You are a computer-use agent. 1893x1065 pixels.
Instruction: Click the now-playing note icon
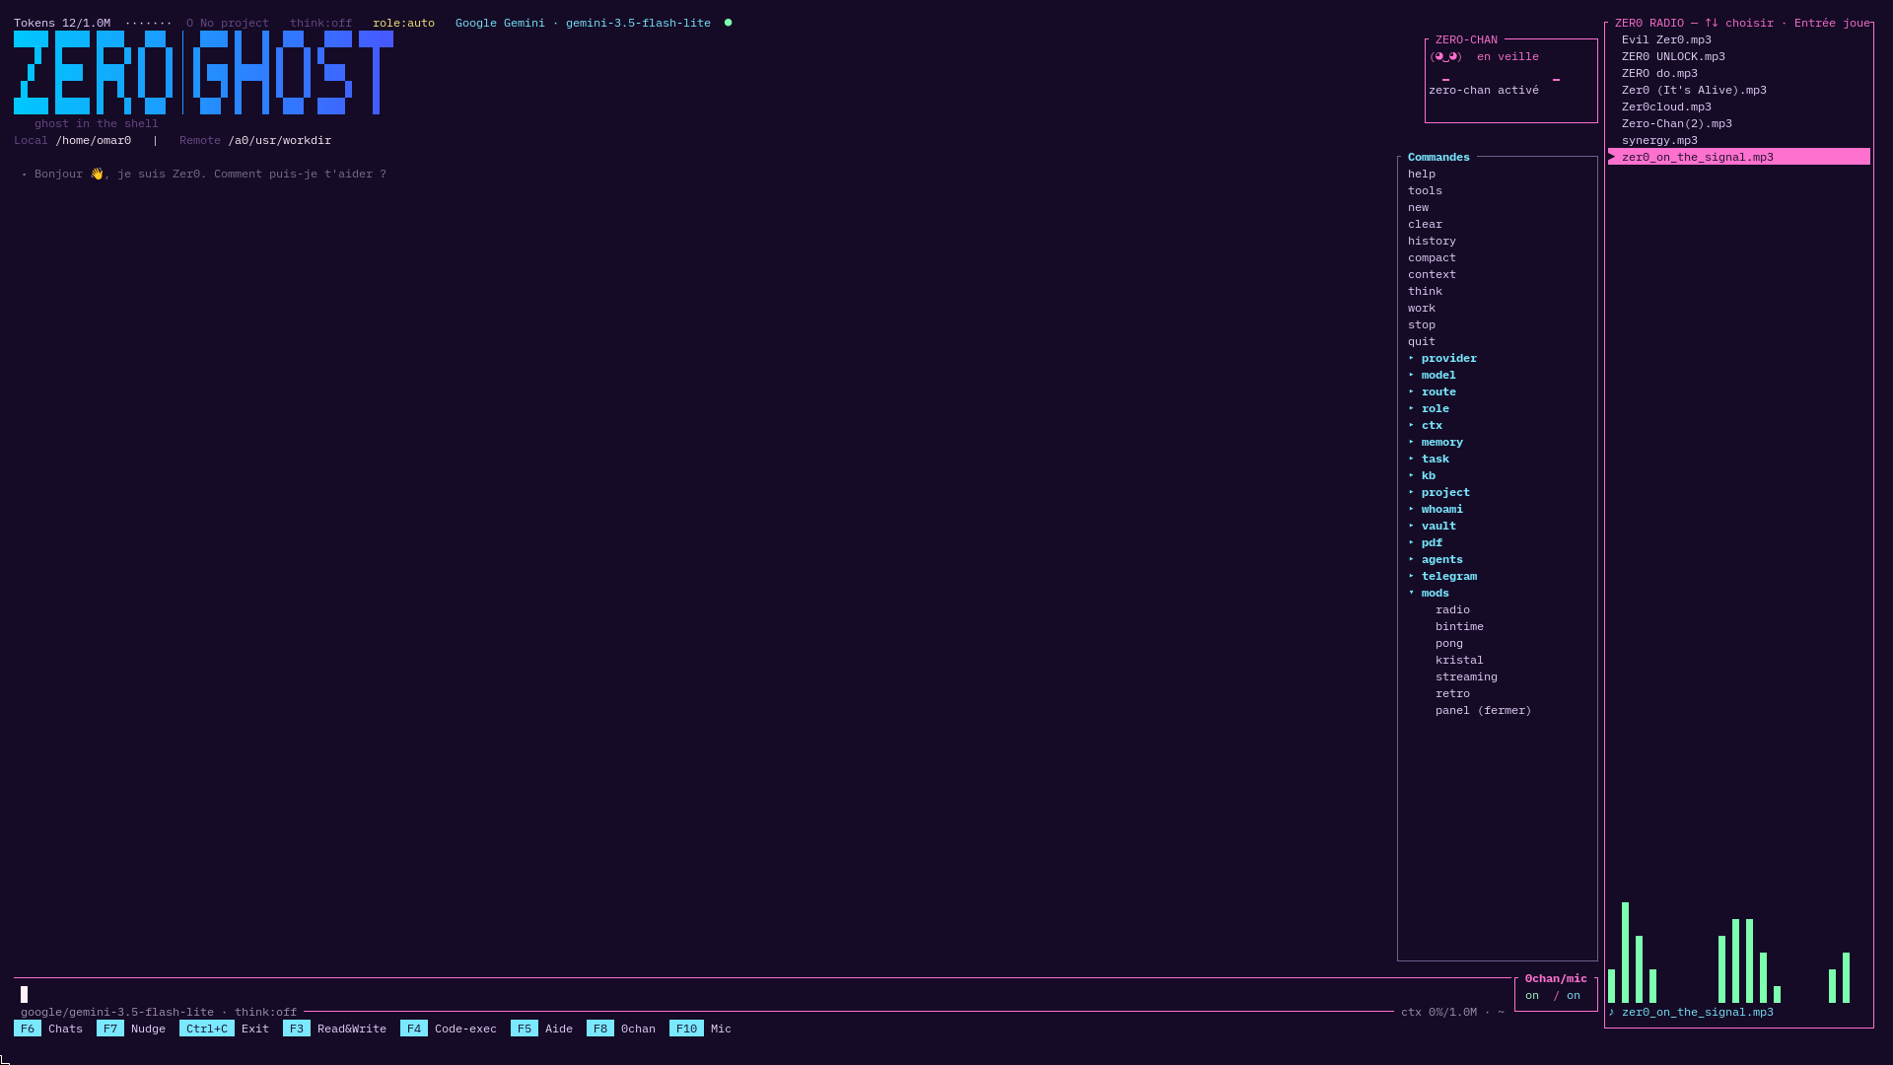click(x=1612, y=1012)
